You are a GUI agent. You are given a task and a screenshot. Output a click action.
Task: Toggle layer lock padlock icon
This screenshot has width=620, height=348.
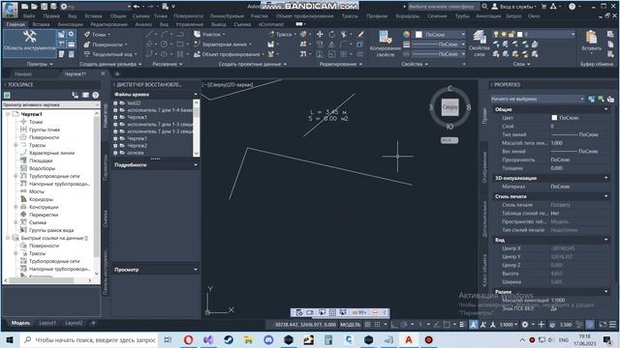pos(511,35)
